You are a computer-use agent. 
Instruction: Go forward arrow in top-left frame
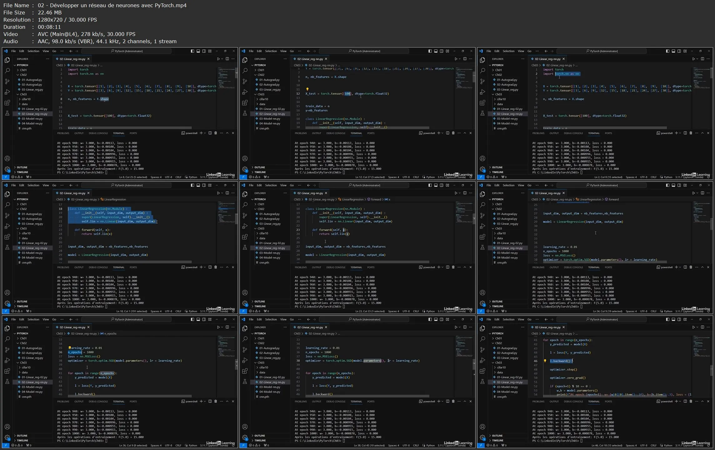77,51
